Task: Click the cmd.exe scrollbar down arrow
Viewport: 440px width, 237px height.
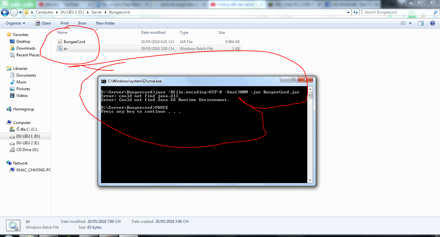Action: [x=310, y=181]
